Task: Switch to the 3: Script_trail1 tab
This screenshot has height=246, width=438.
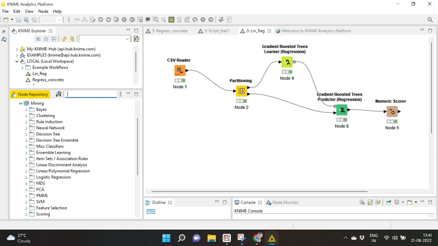Action: [214, 31]
